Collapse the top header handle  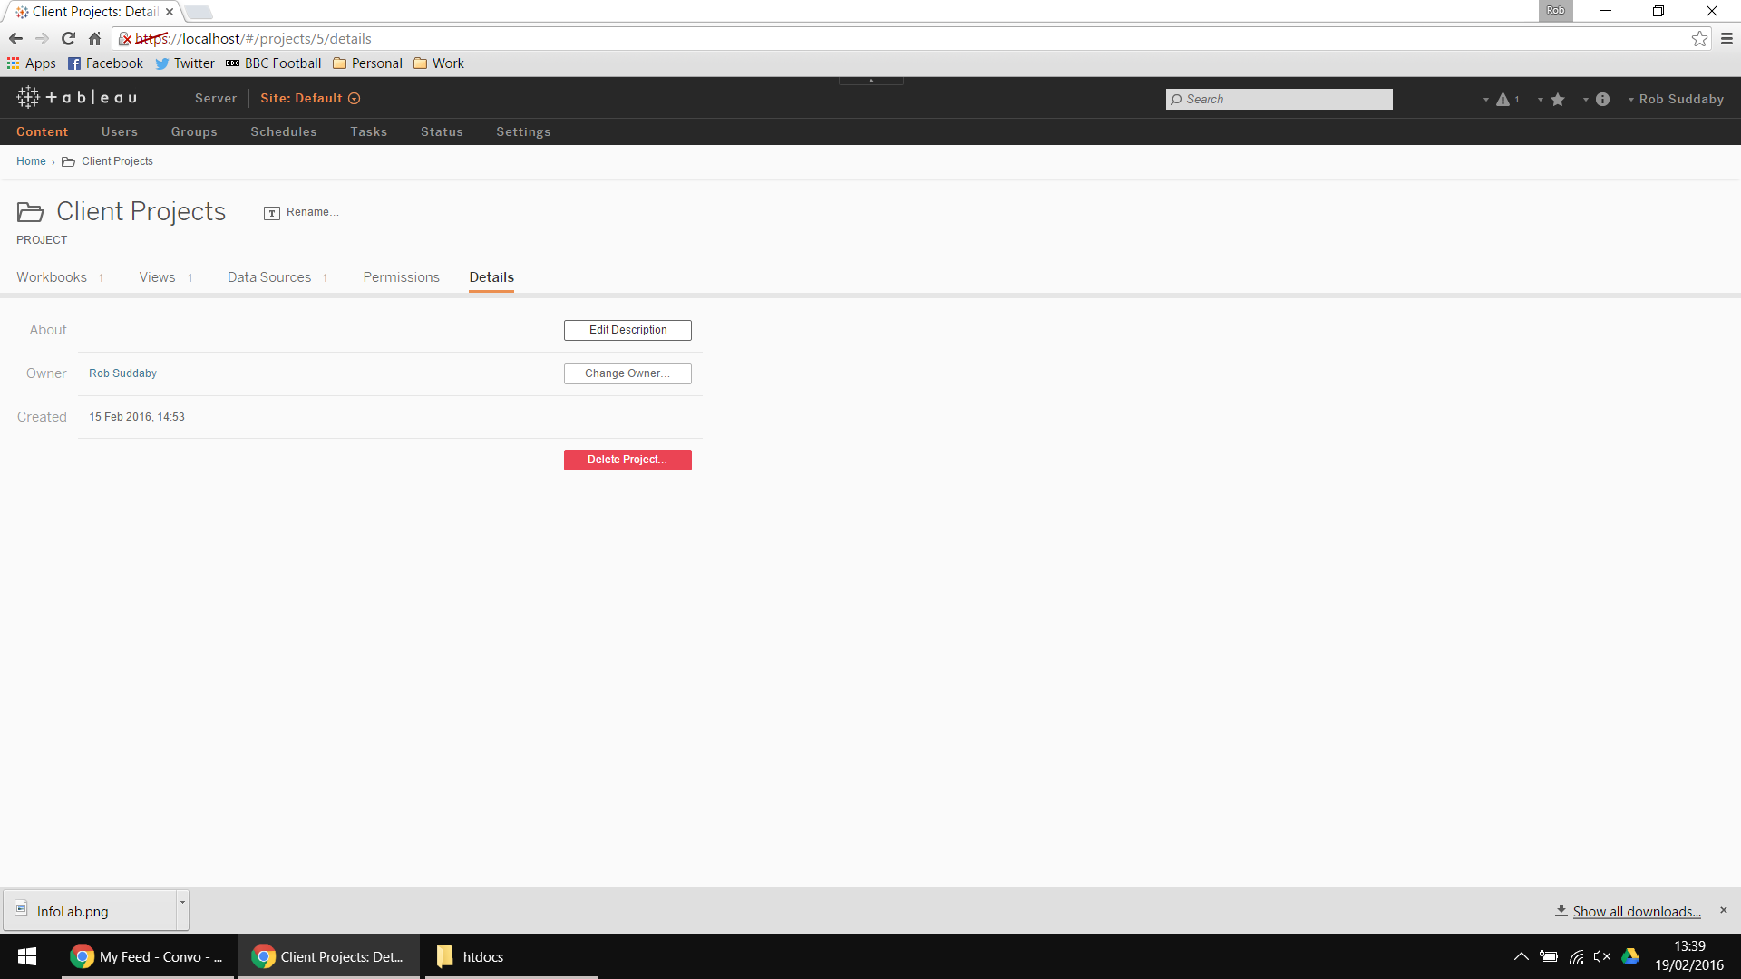pos(870,81)
